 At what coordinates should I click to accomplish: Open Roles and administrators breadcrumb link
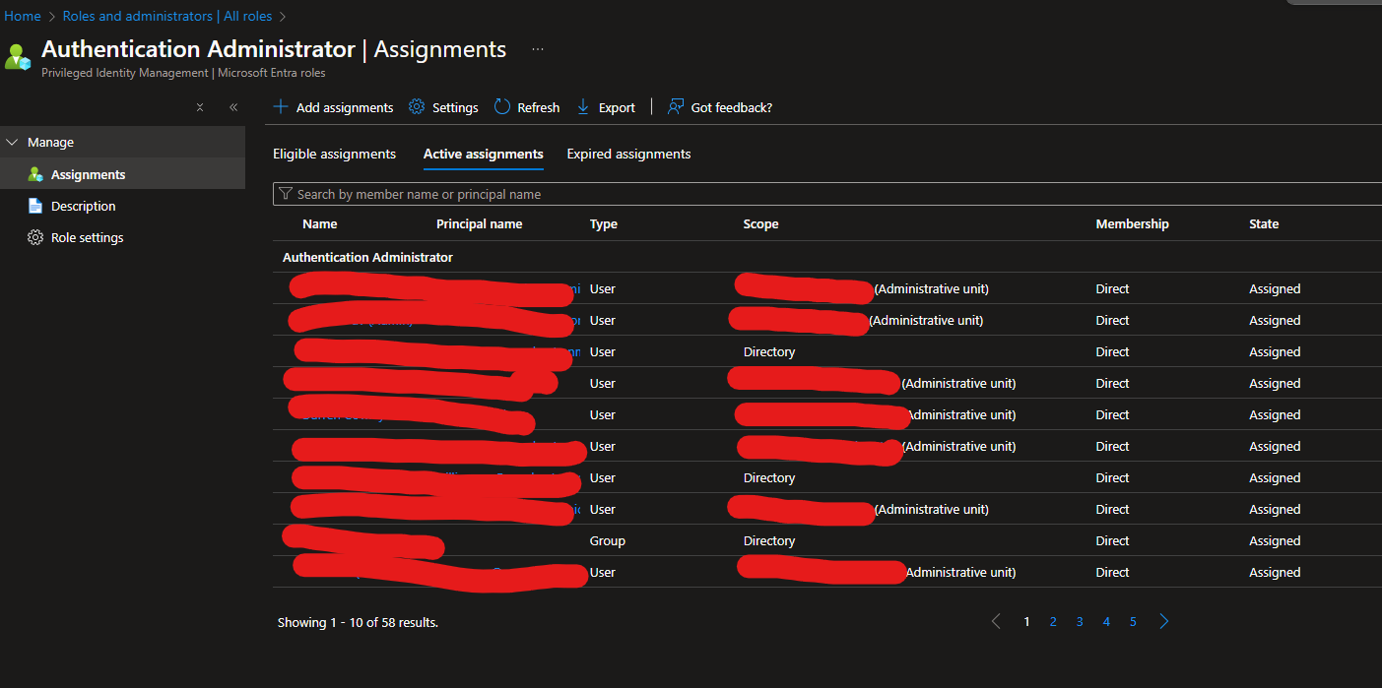pos(167,16)
